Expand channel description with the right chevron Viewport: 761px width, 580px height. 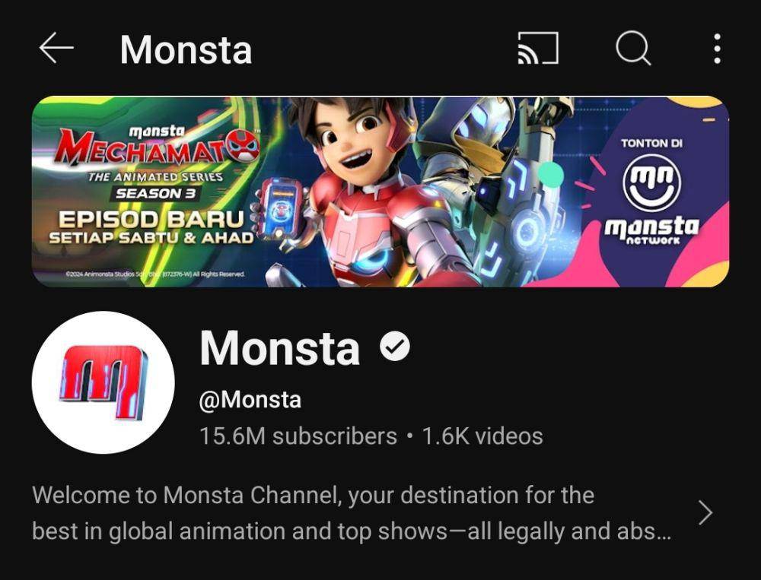705,513
